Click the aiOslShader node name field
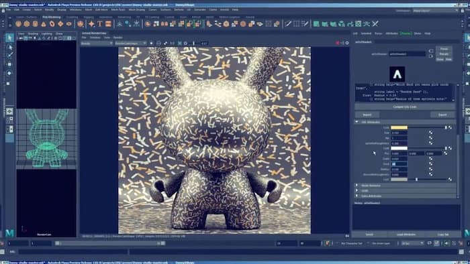Image resolution: width=470 pixels, height=264 pixels. tap(407, 54)
